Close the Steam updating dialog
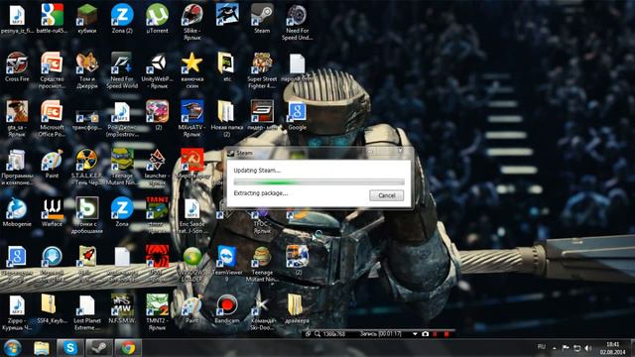The image size is (635, 357). coord(400,151)
